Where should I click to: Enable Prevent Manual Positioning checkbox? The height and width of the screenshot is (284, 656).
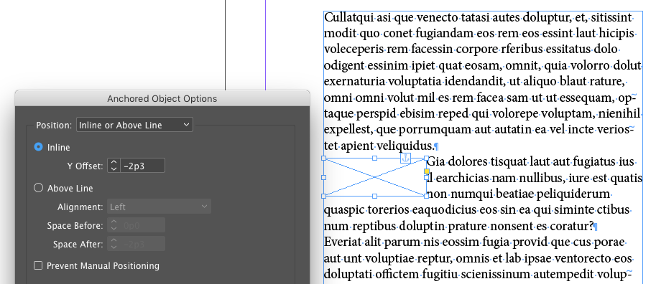38,265
